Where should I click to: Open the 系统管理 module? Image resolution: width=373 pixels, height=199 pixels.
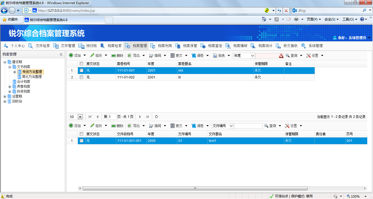click(x=312, y=46)
